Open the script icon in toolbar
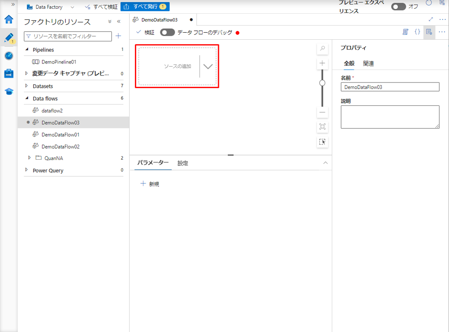The height and width of the screenshot is (332, 449). 405,32
